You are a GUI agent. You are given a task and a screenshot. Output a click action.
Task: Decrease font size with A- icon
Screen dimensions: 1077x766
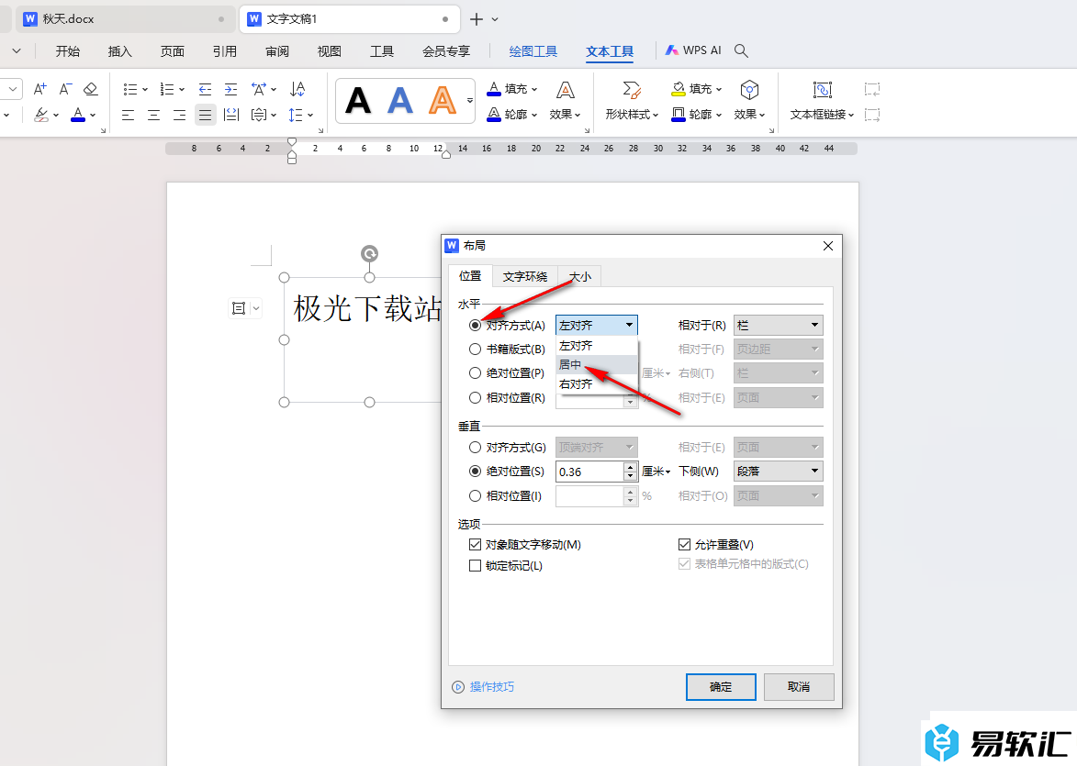click(65, 89)
